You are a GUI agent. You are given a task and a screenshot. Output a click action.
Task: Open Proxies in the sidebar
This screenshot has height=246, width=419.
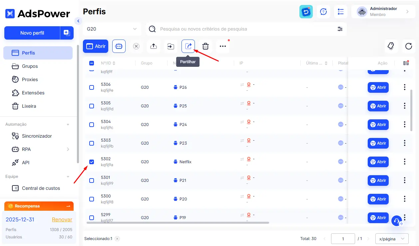click(x=38, y=79)
